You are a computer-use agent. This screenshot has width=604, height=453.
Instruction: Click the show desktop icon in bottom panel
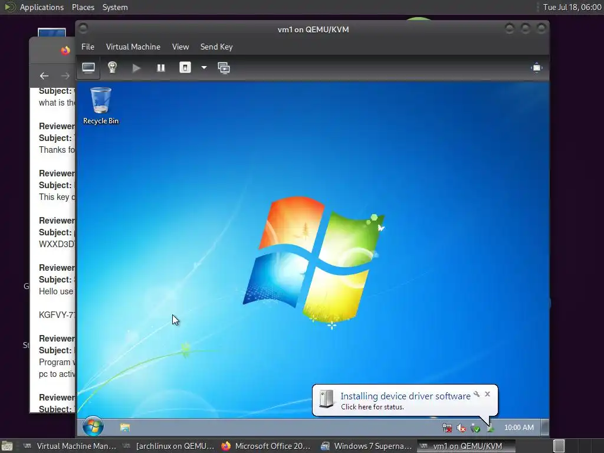click(7, 447)
